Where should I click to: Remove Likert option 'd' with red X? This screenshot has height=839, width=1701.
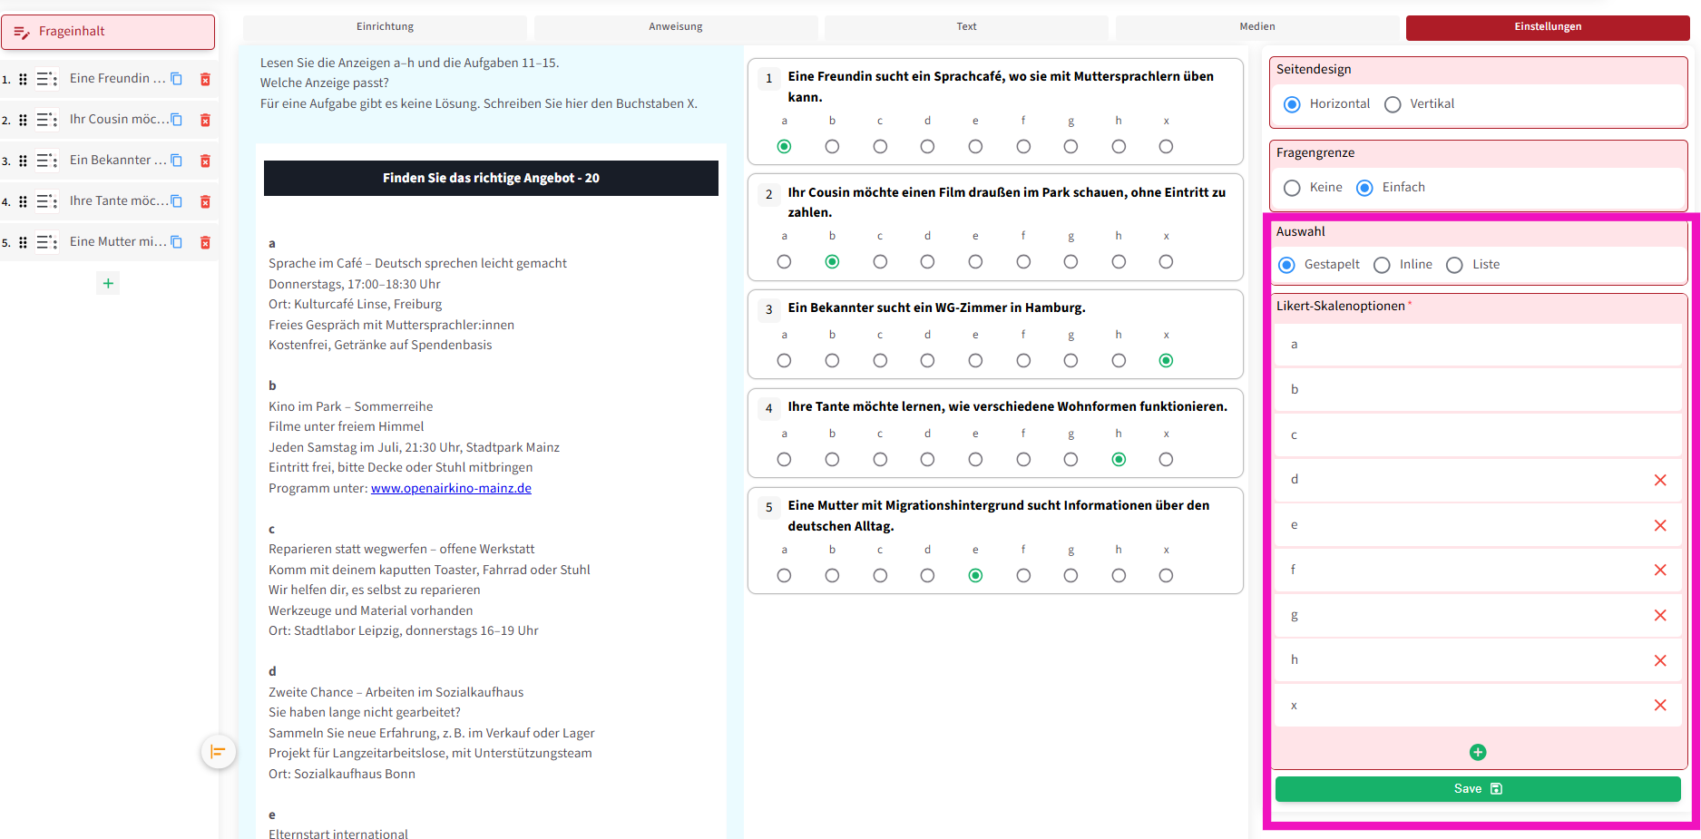(1659, 480)
